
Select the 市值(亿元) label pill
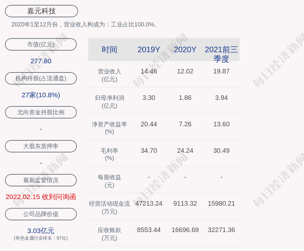pyautogui.click(x=41, y=44)
